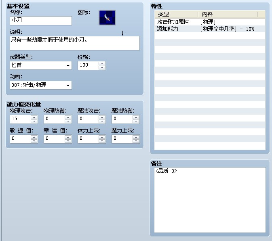Decrease 魔法攻击 with the down arrow
The height and width of the screenshot is (241, 272).
point(102,121)
